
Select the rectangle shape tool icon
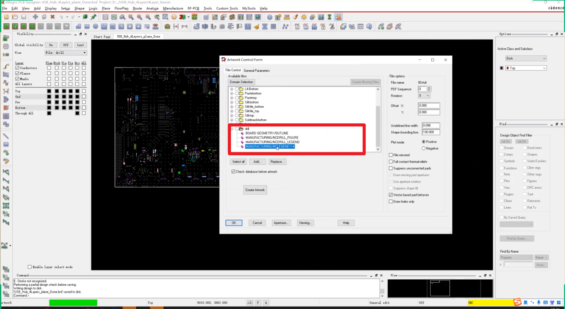(87, 26)
